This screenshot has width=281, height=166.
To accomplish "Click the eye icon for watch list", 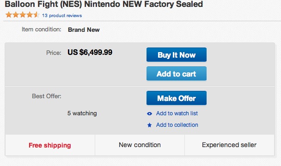I will [x=149, y=113].
